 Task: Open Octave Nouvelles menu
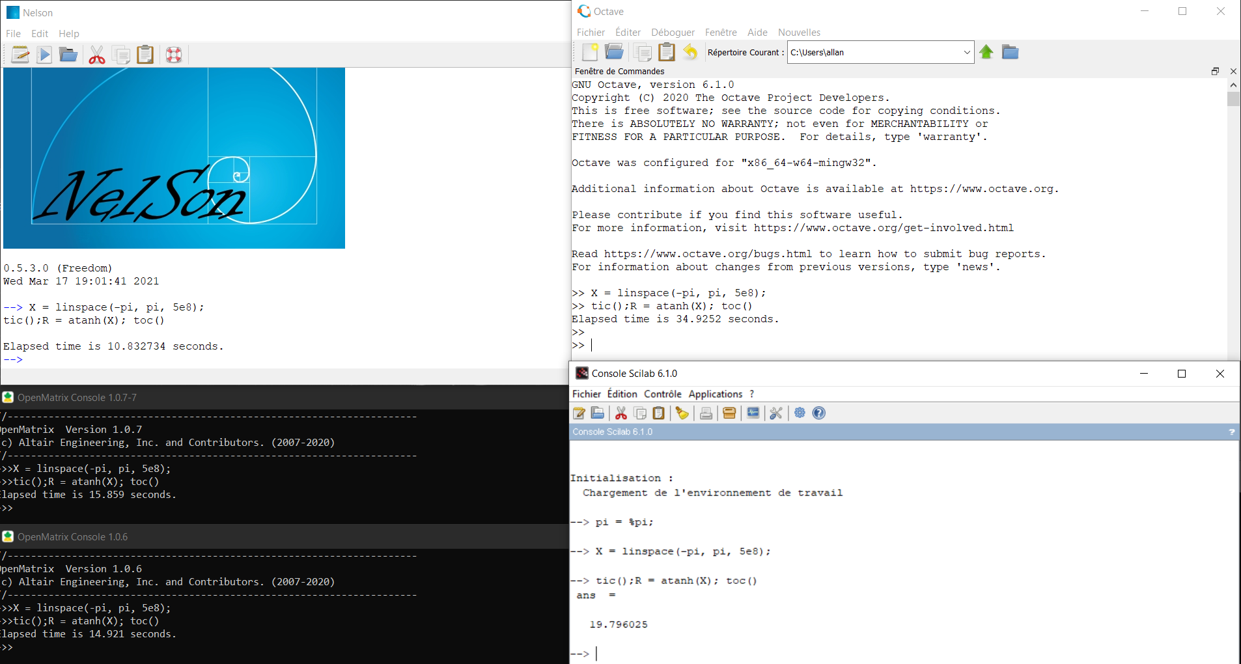(x=799, y=33)
